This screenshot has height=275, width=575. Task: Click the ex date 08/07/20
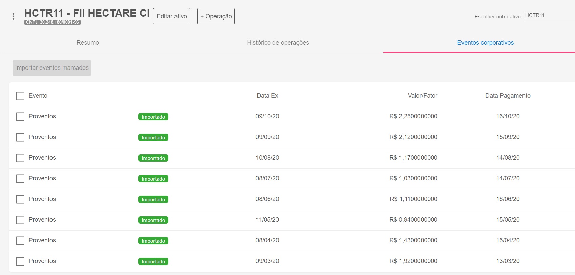pos(267,178)
